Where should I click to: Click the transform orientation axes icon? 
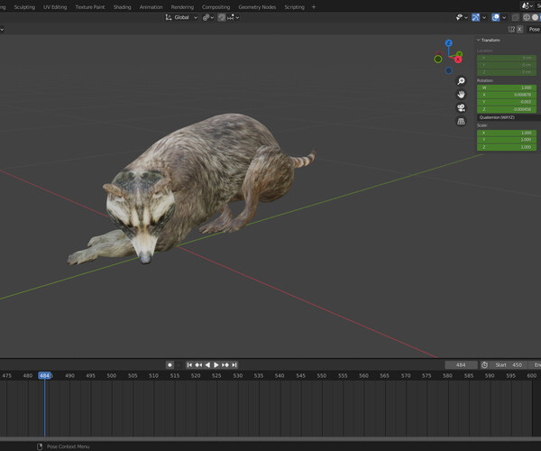(169, 17)
